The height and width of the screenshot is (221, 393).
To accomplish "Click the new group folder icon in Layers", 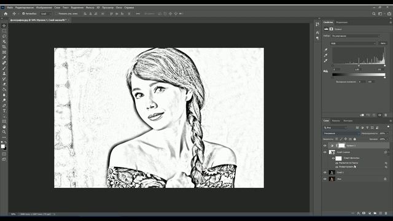I will click(x=375, y=213).
